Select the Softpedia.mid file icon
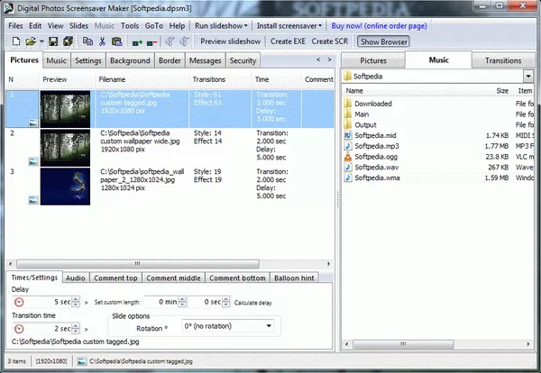Screen dimensions: 541x373 click(x=348, y=135)
